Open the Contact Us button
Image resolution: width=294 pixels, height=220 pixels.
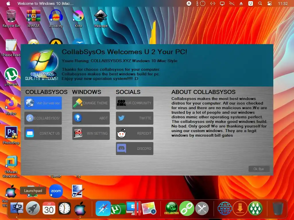(x=43, y=133)
